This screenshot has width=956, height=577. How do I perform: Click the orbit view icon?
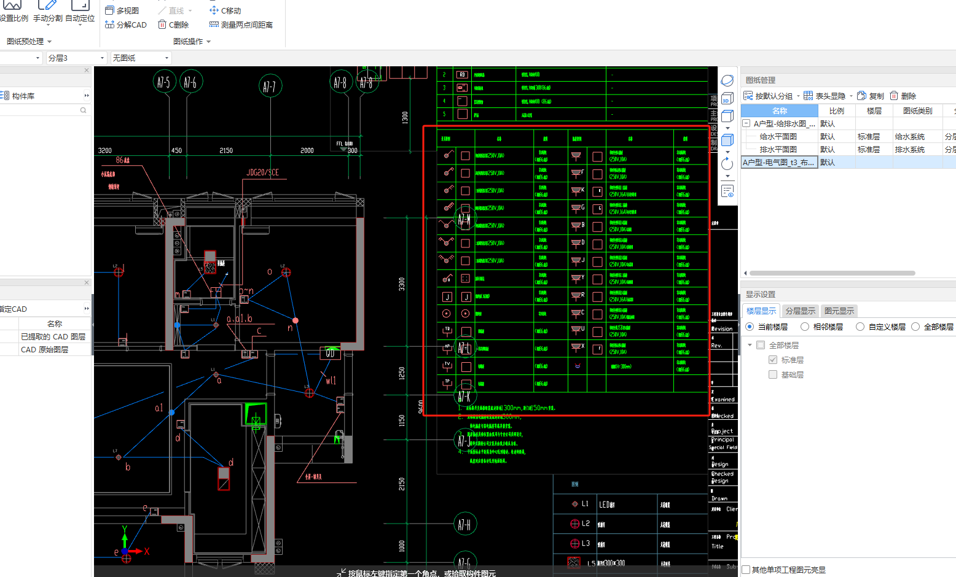[727, 80]
